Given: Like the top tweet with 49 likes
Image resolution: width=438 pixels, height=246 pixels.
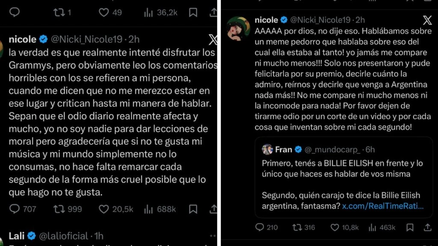Looking at the screenshot, I should tap(104, 12).
